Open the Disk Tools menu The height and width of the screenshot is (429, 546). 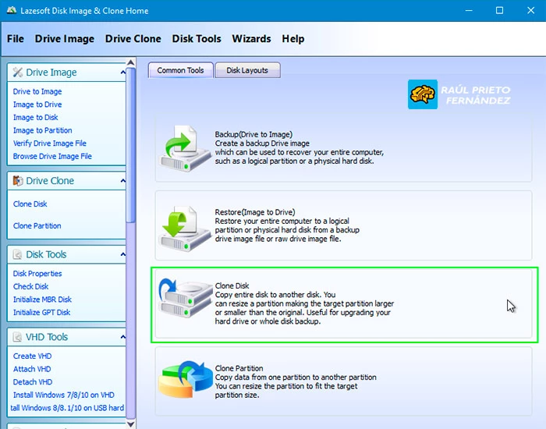tap(197, 39)
